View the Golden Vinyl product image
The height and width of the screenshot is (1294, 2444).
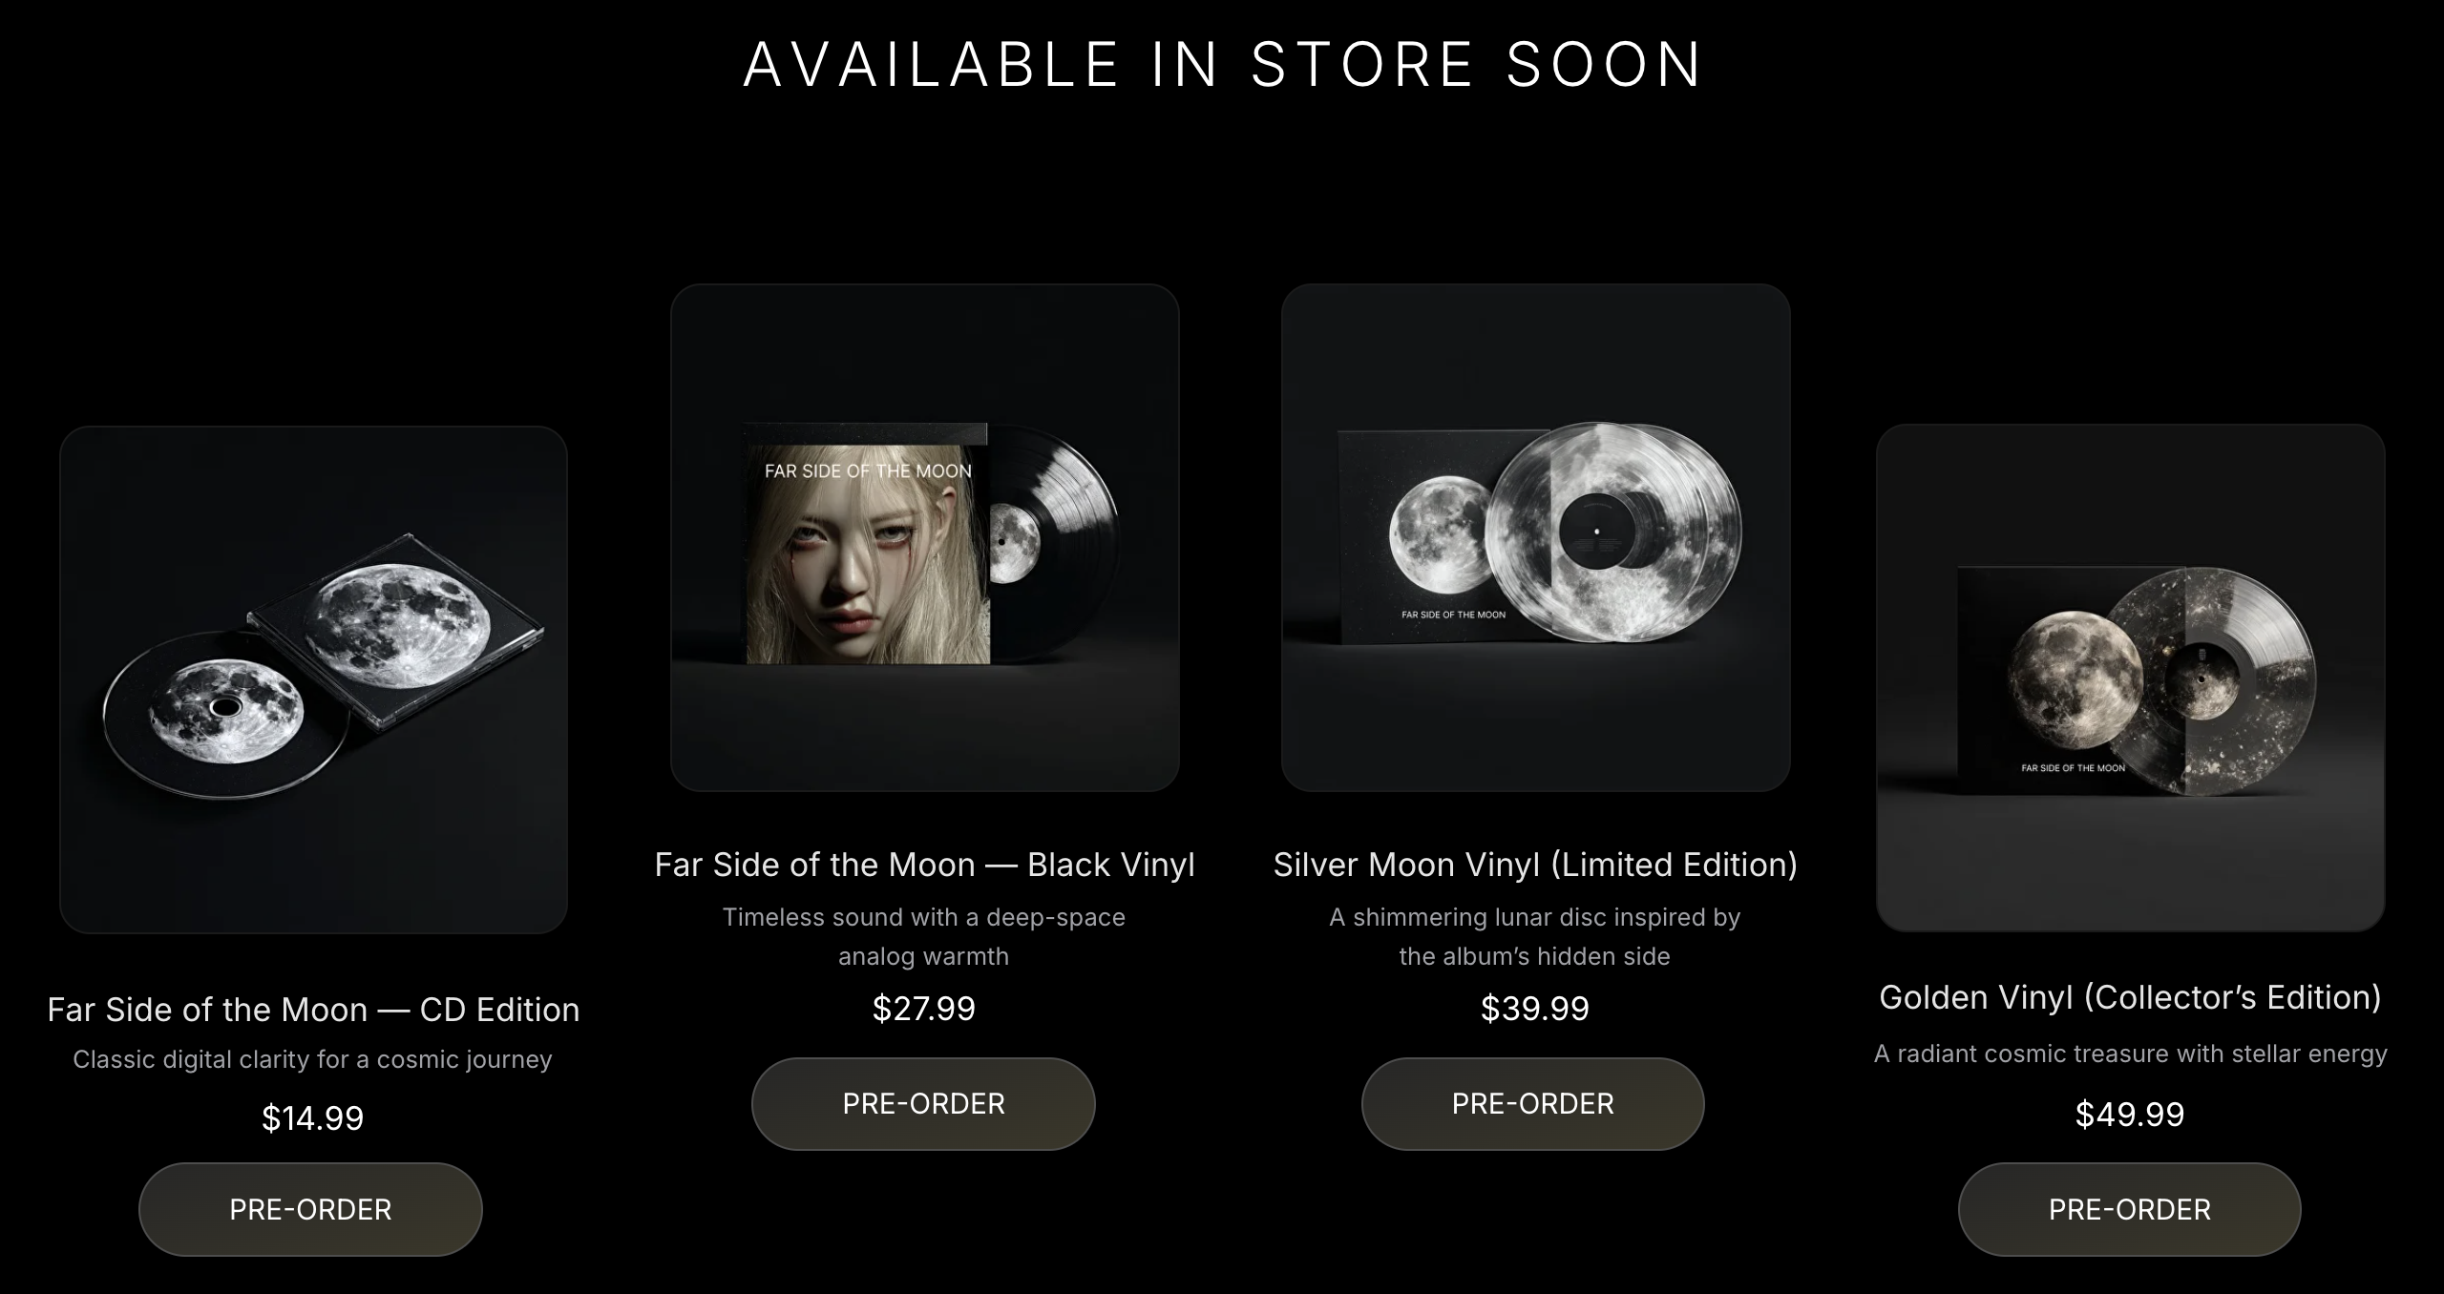[2130, 678]
